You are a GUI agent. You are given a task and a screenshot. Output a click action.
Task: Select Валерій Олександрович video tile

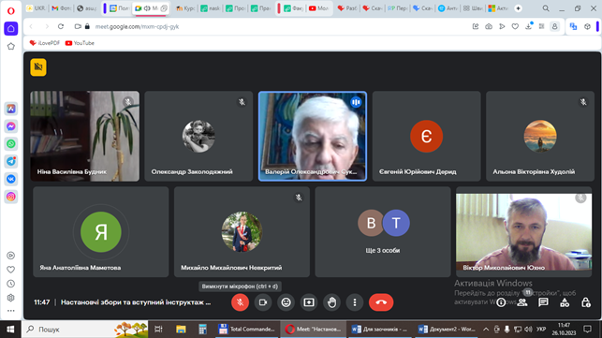313,136
